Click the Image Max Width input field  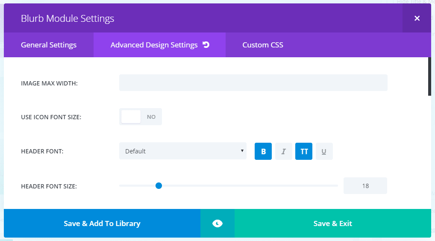click(x=253, y=82)
